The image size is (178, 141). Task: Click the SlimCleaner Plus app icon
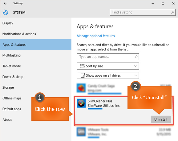pyautogui.click(x=81, y=103)
